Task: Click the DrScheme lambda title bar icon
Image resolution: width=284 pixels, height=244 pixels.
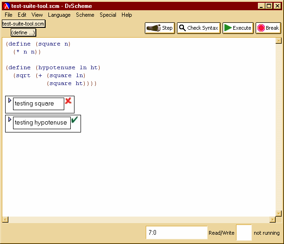Action: point(7,6)
